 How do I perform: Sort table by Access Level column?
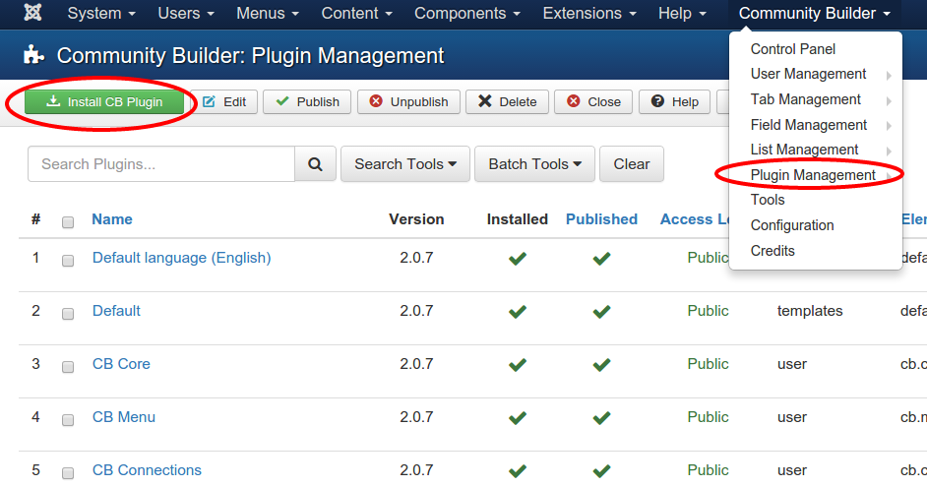pyautogui.click(x=695, y=219)
